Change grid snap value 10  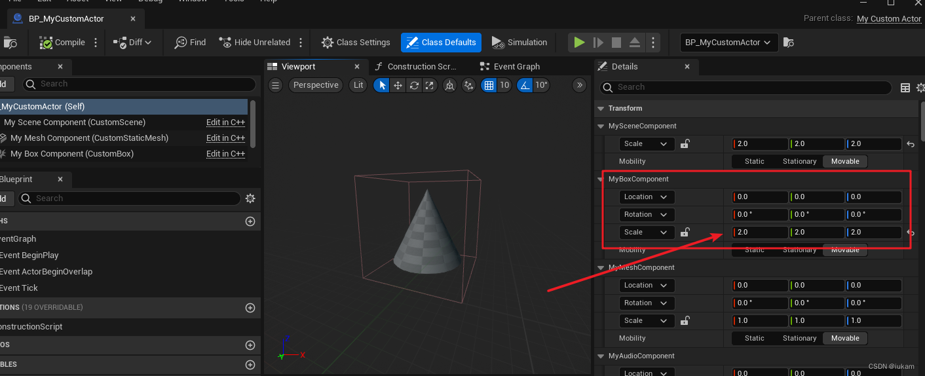pyautogui.click(x=504, y=85)
